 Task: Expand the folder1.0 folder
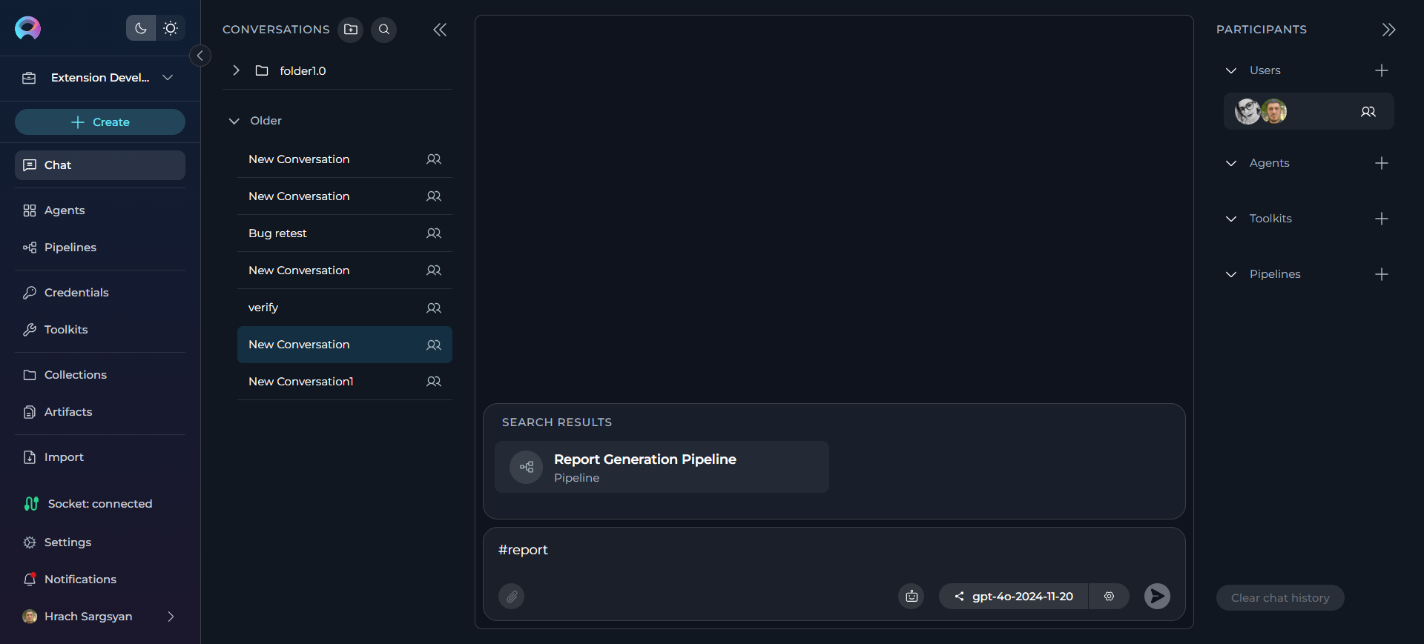tap(236, 70)
